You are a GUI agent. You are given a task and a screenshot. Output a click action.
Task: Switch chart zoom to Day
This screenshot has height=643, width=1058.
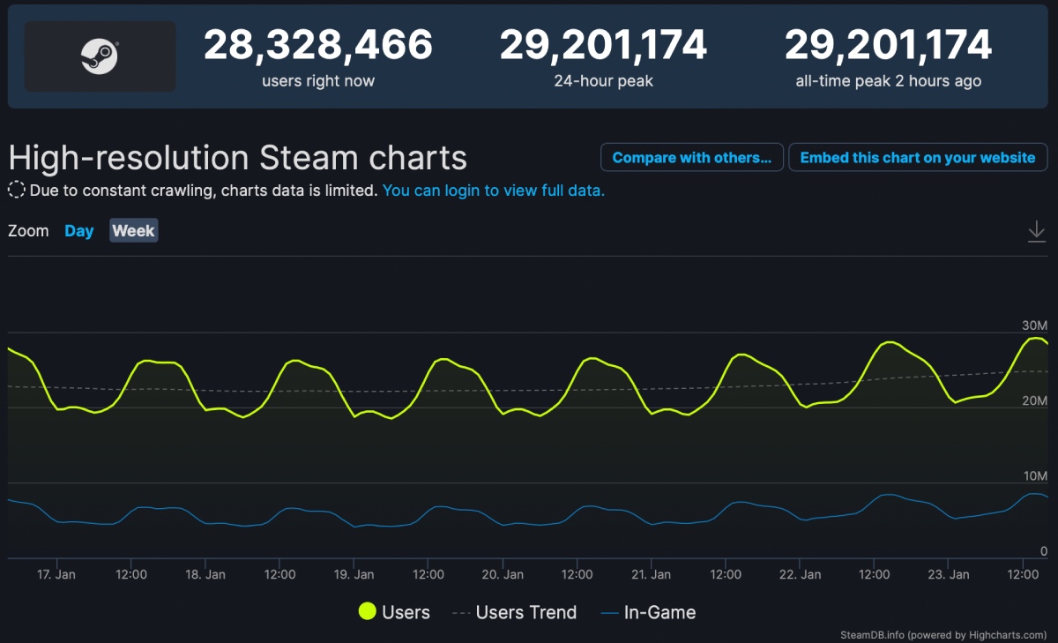(78, 231)
